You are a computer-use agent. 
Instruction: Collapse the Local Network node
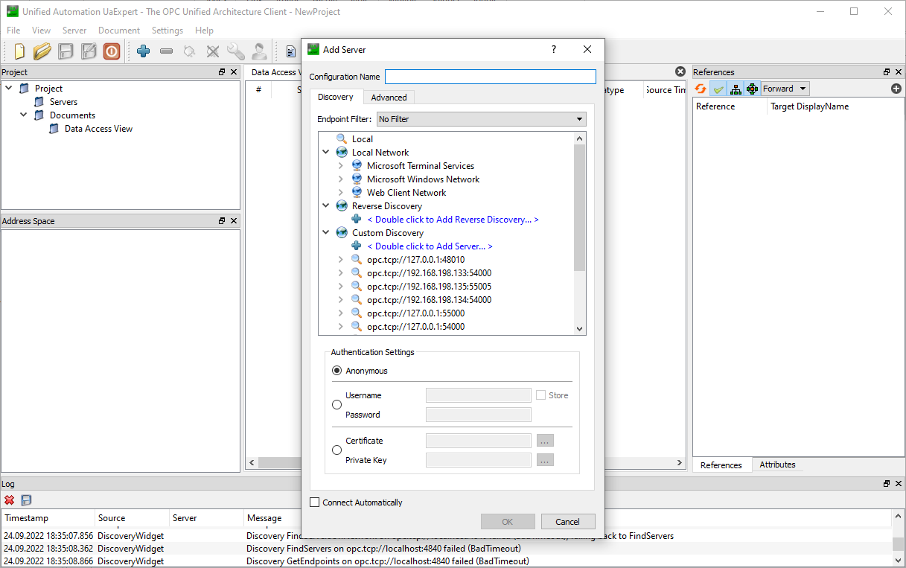pyautogui.click(x=326, y=153)
